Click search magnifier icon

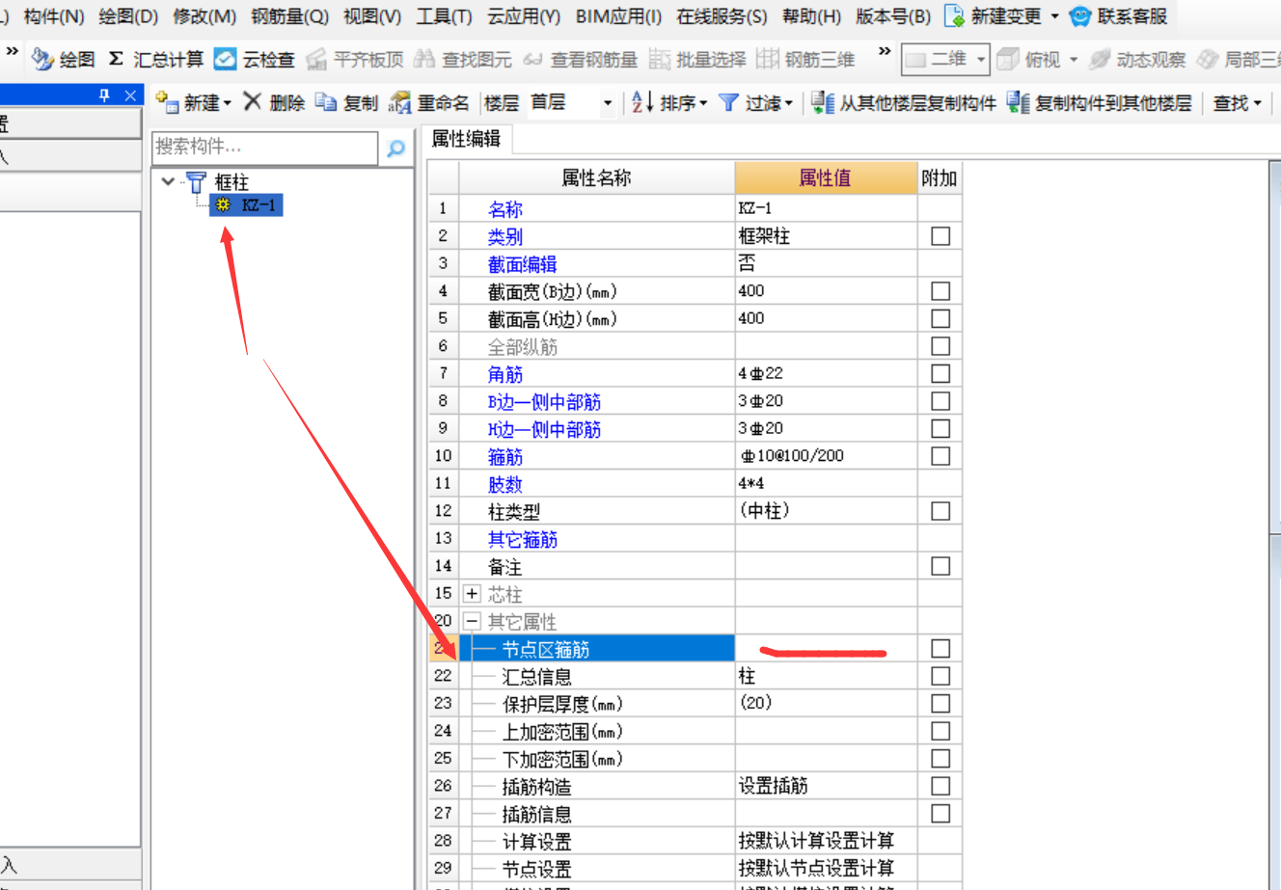click(395, 148)
